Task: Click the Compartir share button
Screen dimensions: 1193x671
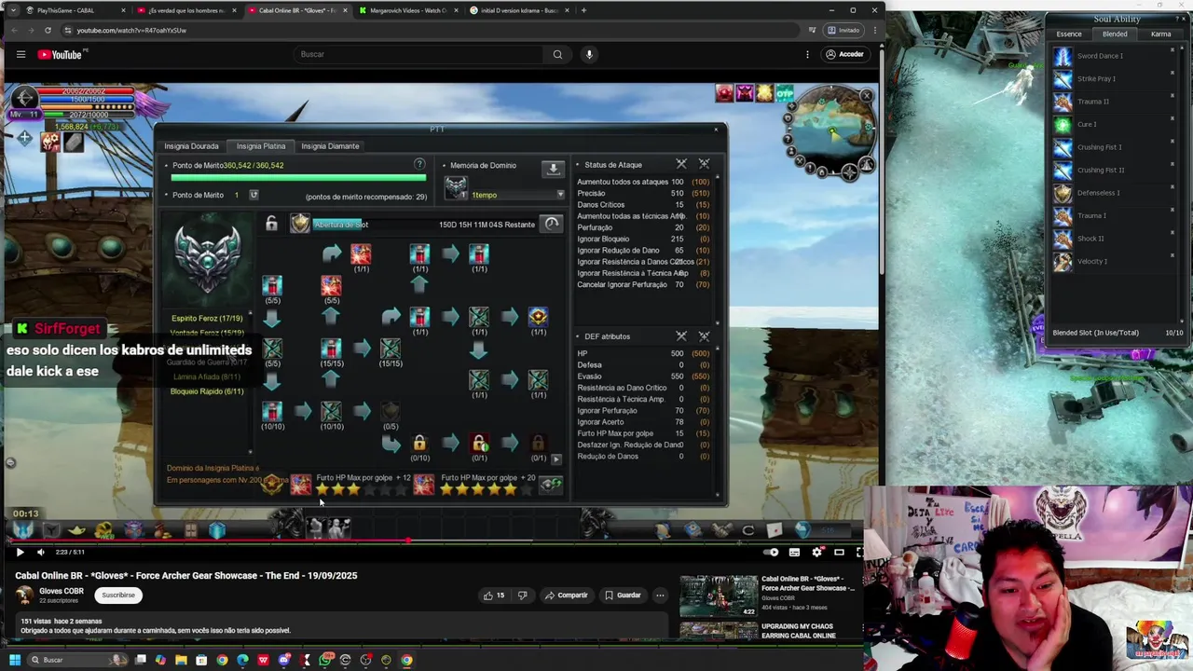Action: point(567,596)
